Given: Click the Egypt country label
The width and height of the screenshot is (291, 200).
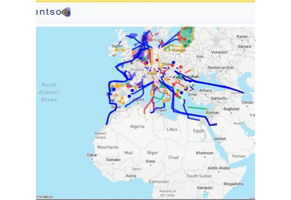Looking at the screenshot, I should [x=199, y=131].
